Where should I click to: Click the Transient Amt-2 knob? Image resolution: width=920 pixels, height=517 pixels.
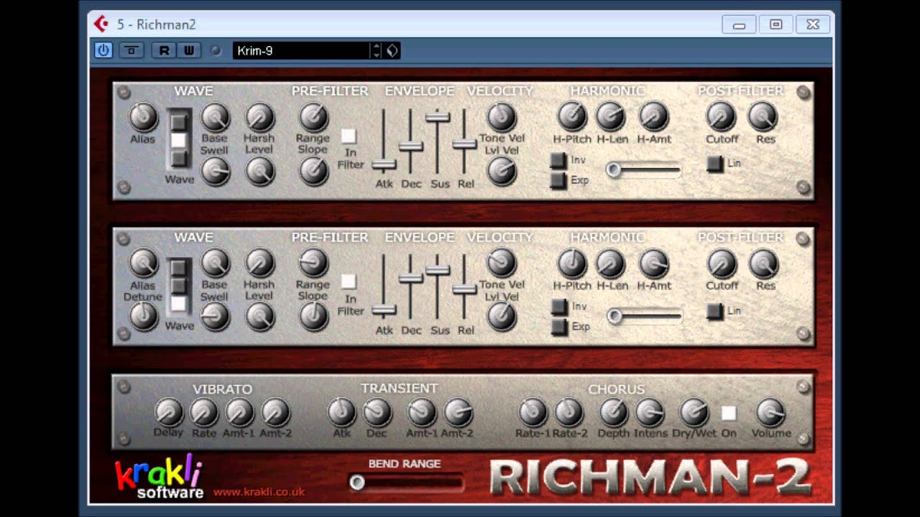pos(458,413)
